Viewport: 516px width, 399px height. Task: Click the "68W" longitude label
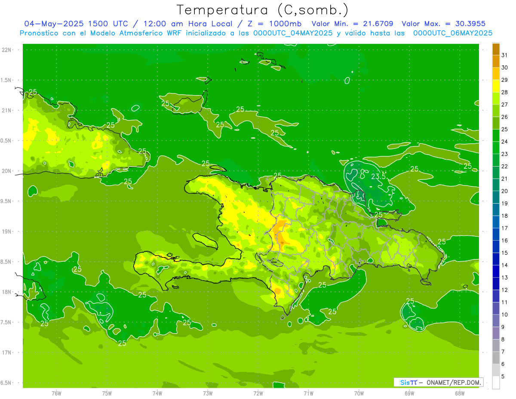[x=460, y=393]
